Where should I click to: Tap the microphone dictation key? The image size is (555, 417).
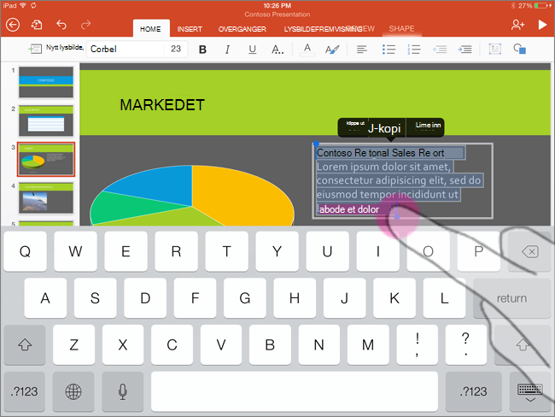122,391
